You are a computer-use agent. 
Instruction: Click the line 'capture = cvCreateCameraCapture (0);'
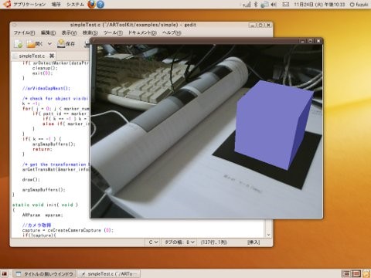(x=67, y=230)
